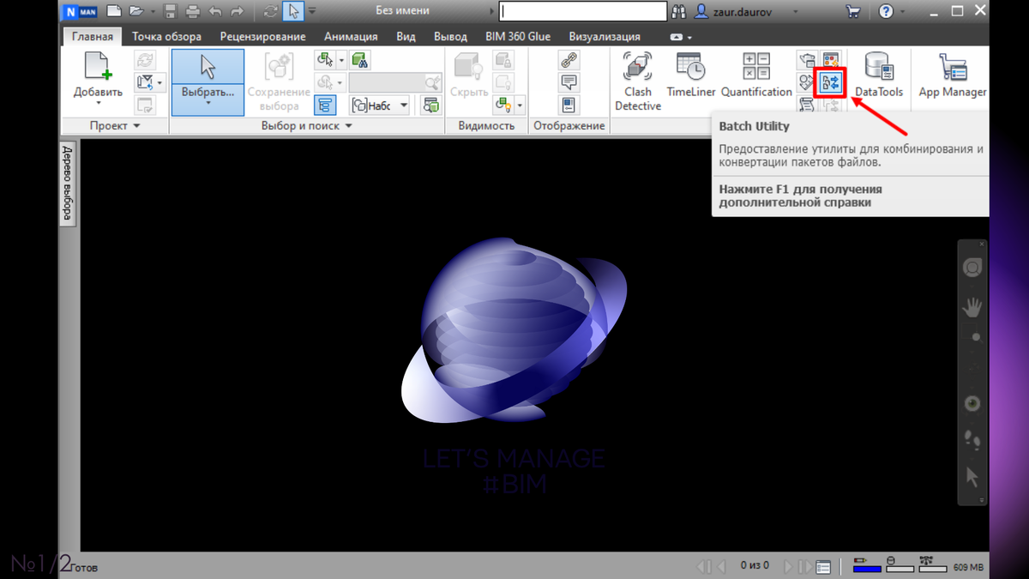Click the search binoculars next to the search box
1029x579 pixels.
681,11
